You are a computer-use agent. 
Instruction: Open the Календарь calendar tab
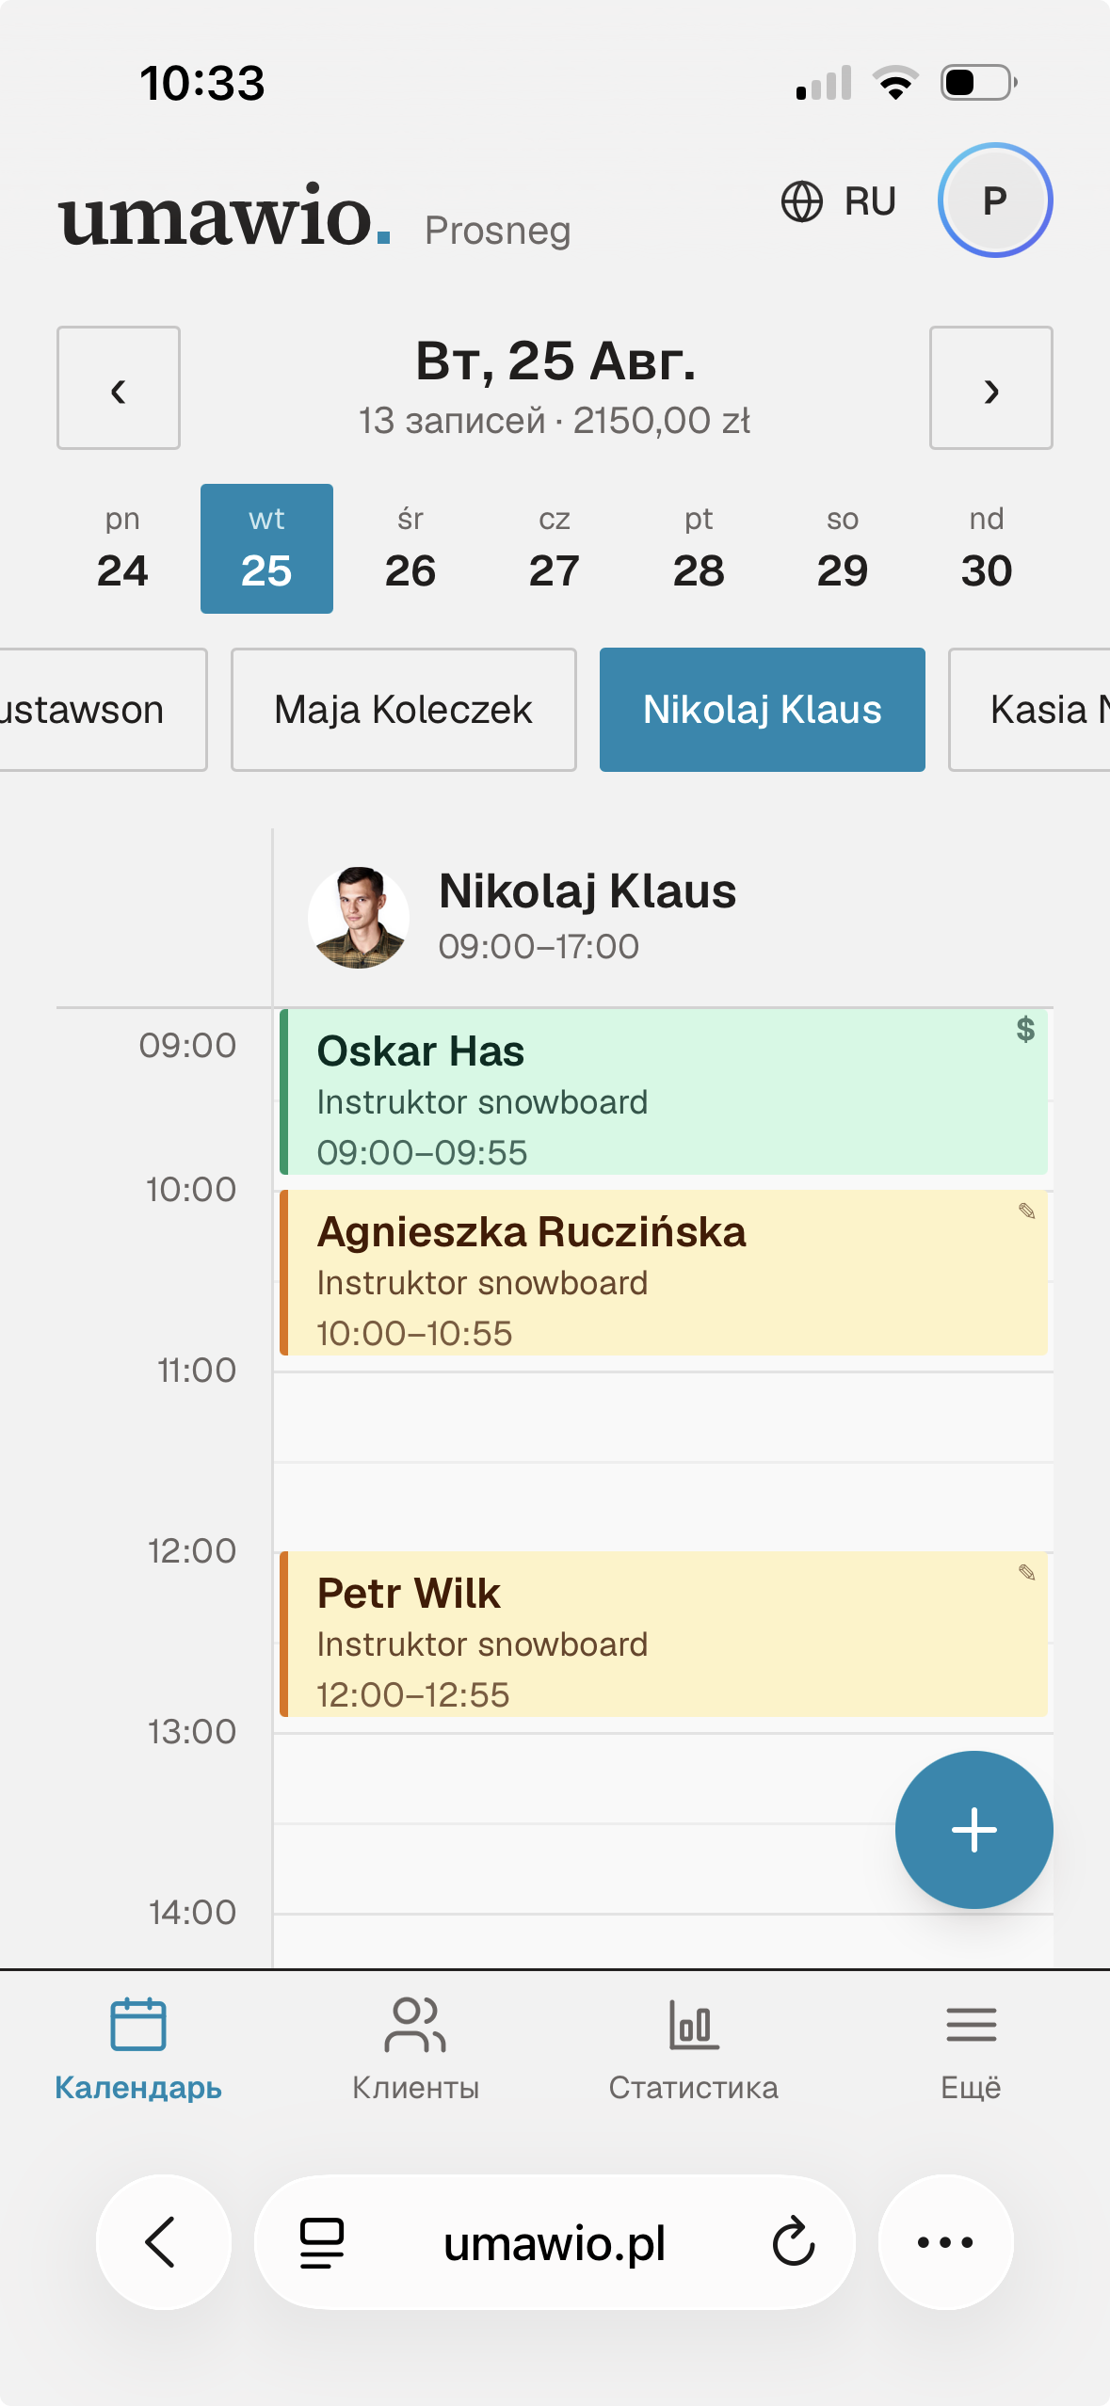tap(138, 2049)
